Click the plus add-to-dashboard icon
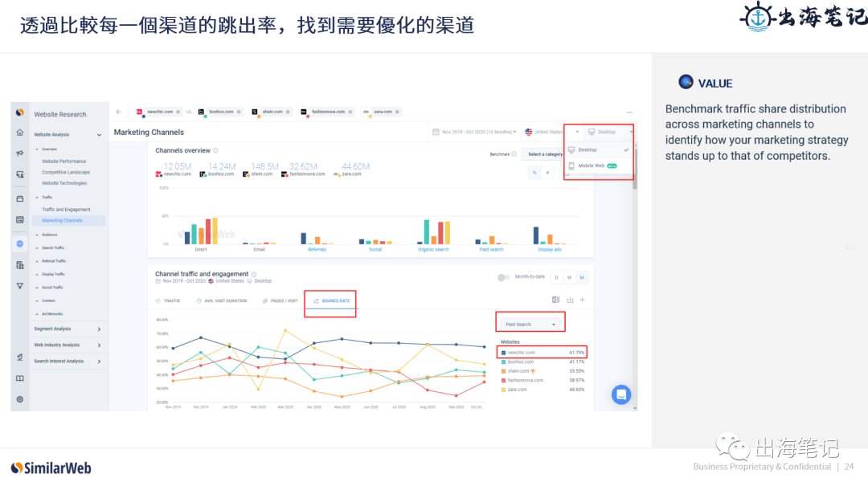The height and width of the screenshot is (486, 868). 583,300
